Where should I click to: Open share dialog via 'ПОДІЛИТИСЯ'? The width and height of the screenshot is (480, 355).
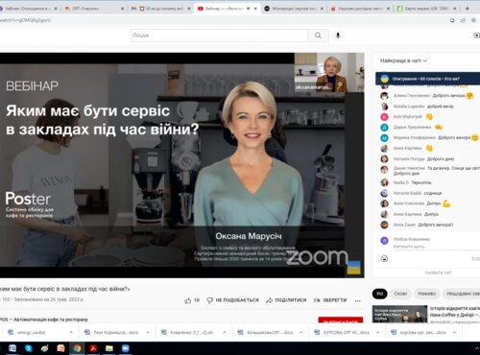coord(286,300)
